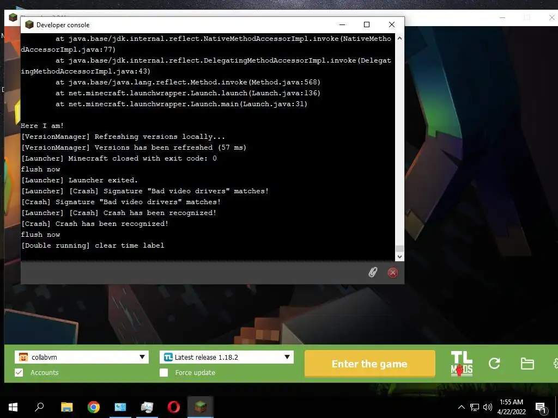
Task: Launch Google Chrome from taskbar
Action: 94,407
